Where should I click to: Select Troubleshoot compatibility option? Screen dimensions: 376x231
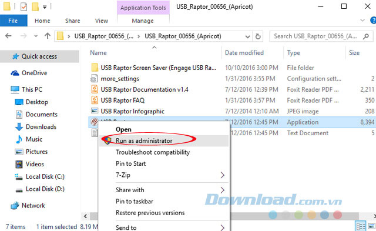click(153, 152)
